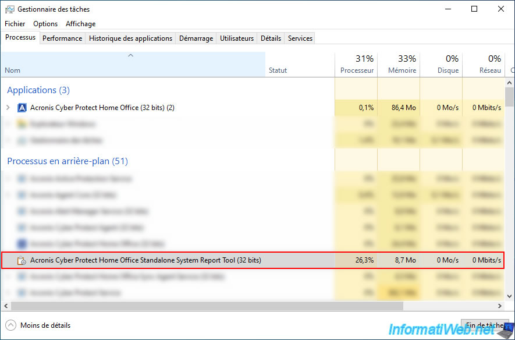Select Acronis Standalone System Report Tool process
Image resolution: width=515 pixels, height=340 pixels.
pos(253,260)
